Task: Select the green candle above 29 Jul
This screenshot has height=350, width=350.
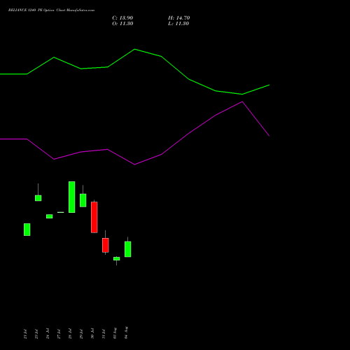Action: (83, 200)
